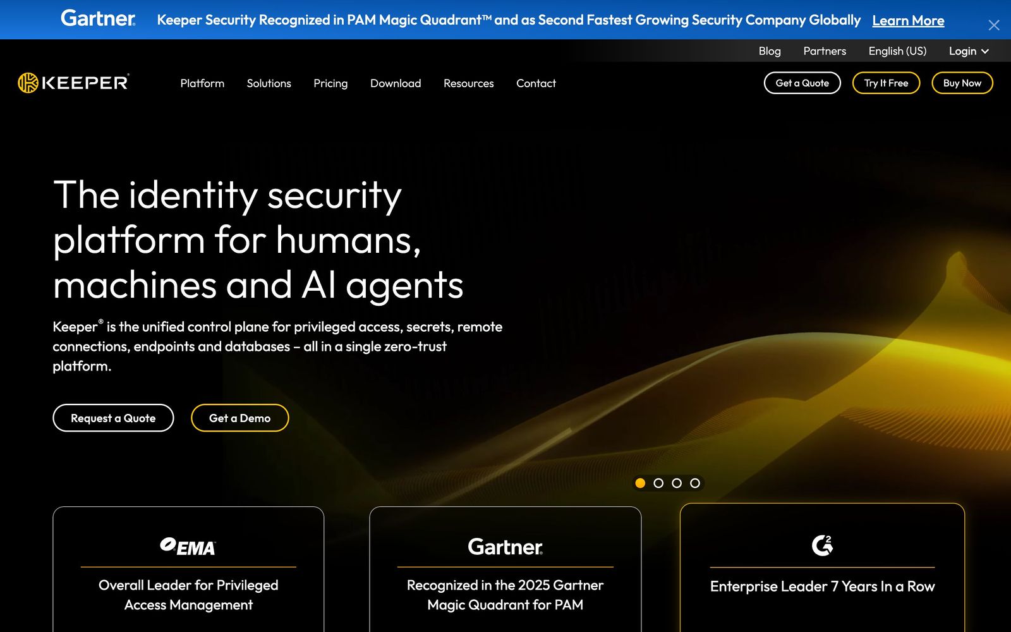Expand the Login dropdown
1011x632 pixels.
(969, 51)
